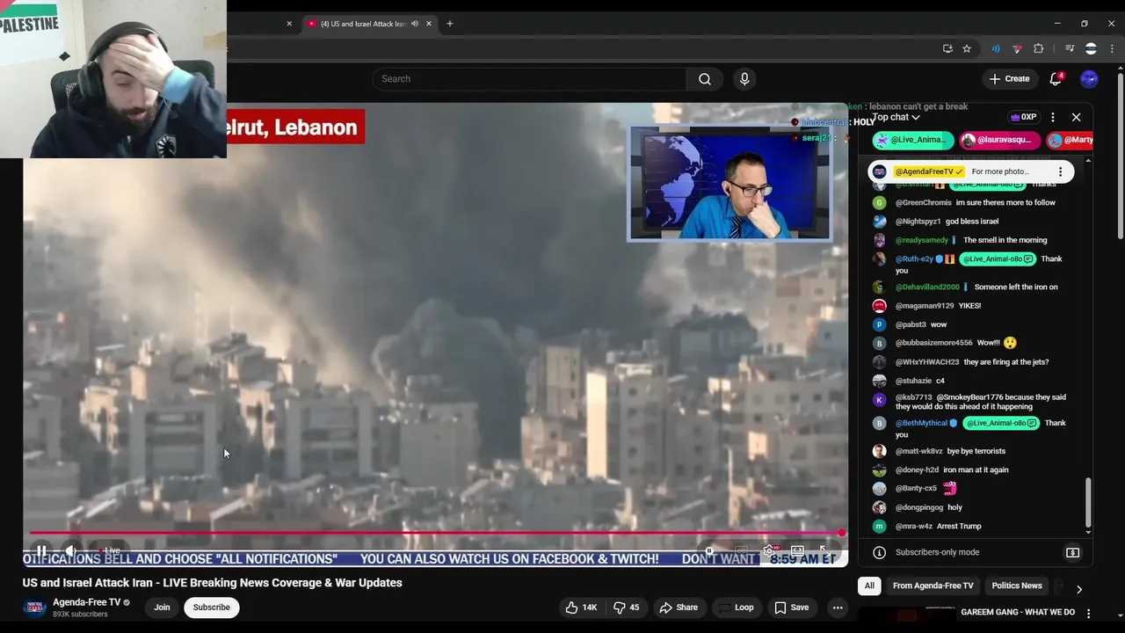Open the blue sound-wave extension icon
The height and width of the screenshot is (633, 1125).
tap(996, 48)
